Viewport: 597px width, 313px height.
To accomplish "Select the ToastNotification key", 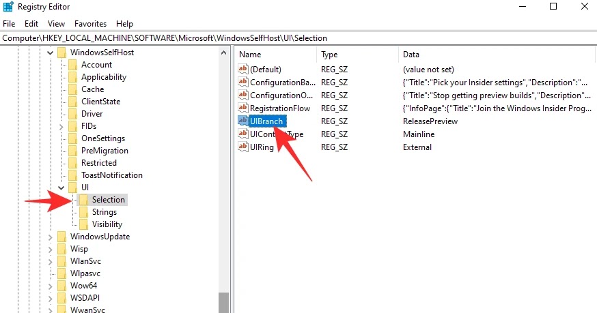I will click(112, 175).
